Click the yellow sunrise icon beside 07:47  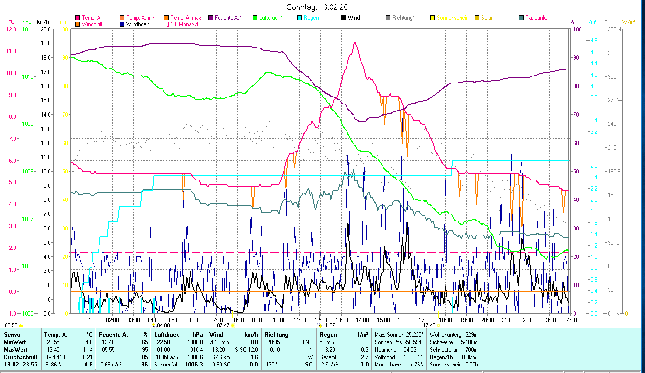pyautogui.click(x=233, y=325)
